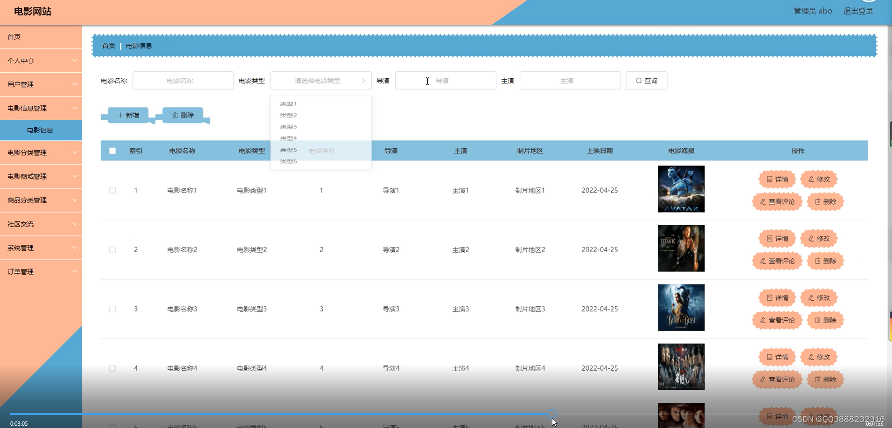Click the 退出登录 link
This screenshot has height=428, width=892.
(858, 11)
